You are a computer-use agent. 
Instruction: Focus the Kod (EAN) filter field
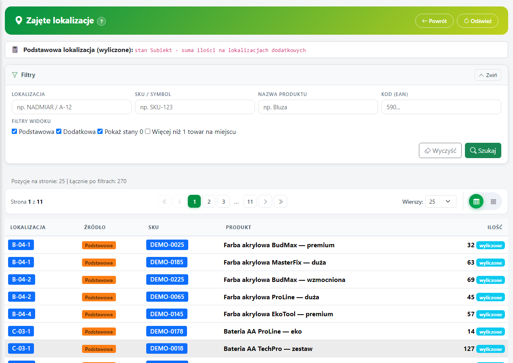tap(441, 107)
